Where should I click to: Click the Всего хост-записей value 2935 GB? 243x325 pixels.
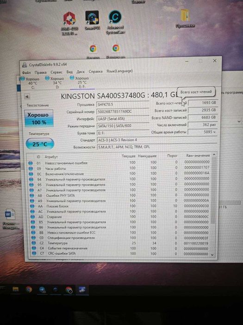pyautogui.click(x=203, y=110)
